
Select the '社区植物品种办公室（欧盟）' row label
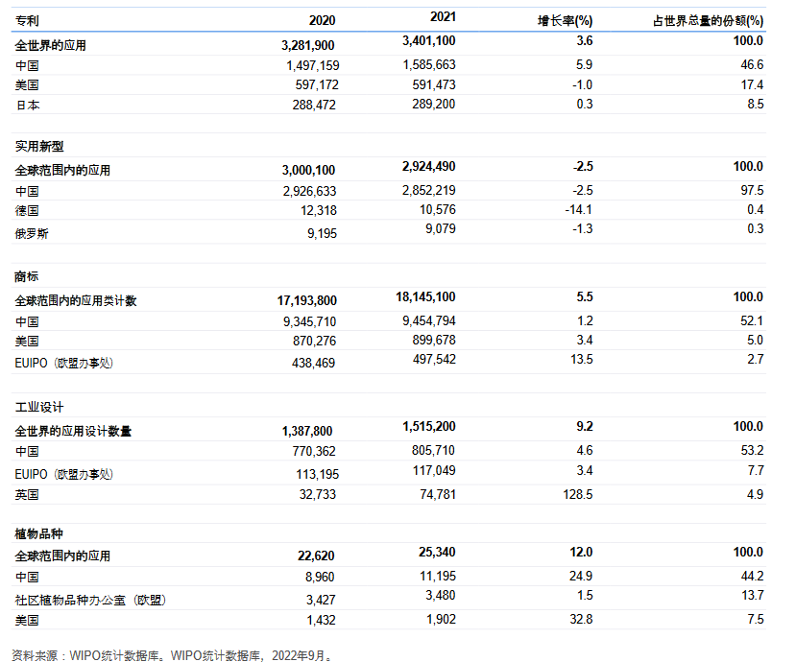point(91,600)
